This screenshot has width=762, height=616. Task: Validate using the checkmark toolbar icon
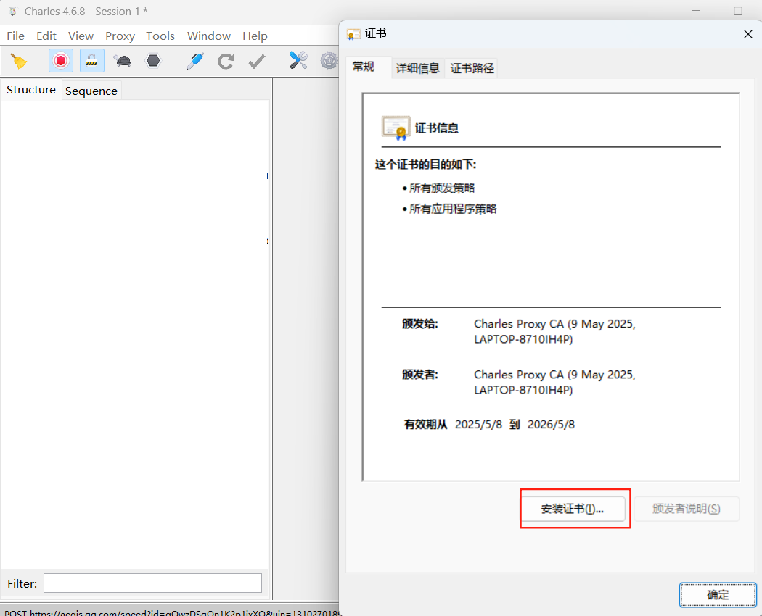tap(255, 61)
